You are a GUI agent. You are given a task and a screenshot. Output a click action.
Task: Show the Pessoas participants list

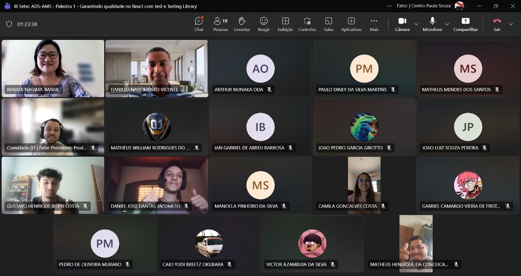(220, 24)
